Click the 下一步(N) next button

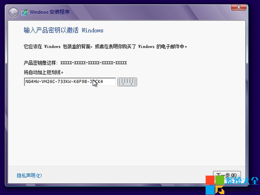(227, 175)
